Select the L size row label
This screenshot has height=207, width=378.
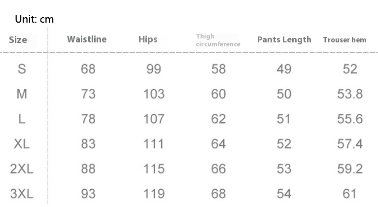[x=22, y=119]
